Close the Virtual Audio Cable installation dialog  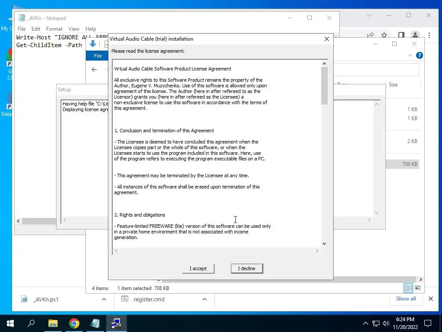point(326,39)
